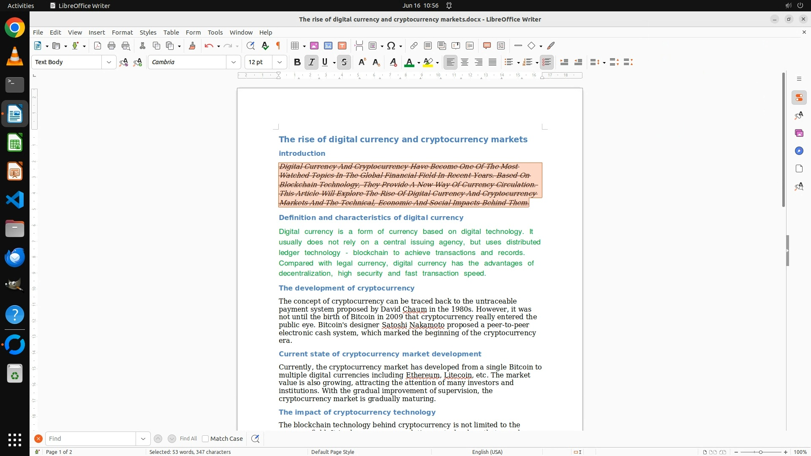Click the Find All button

tap(188, 439)
